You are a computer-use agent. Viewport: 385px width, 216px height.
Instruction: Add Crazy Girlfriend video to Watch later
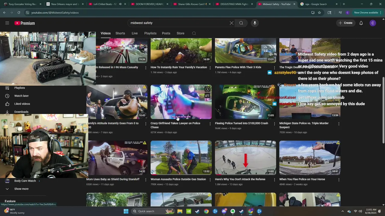(x=207, y=89)
